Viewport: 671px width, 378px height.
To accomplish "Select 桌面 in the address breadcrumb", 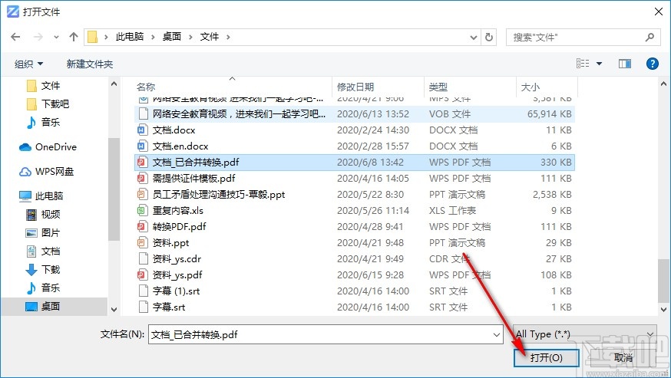I will [x=172, y=37].
